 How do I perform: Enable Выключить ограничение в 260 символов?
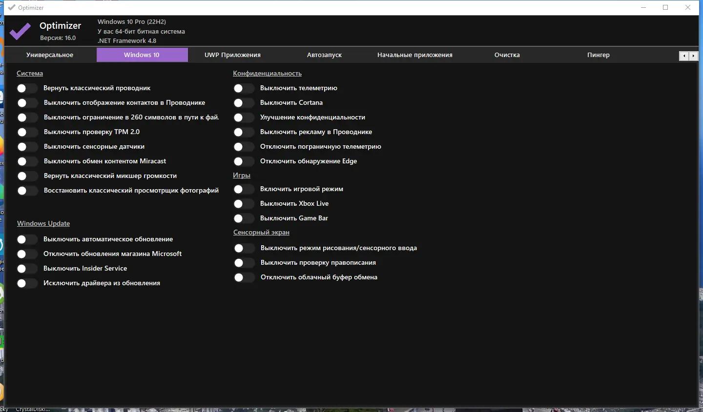point(27,118)
